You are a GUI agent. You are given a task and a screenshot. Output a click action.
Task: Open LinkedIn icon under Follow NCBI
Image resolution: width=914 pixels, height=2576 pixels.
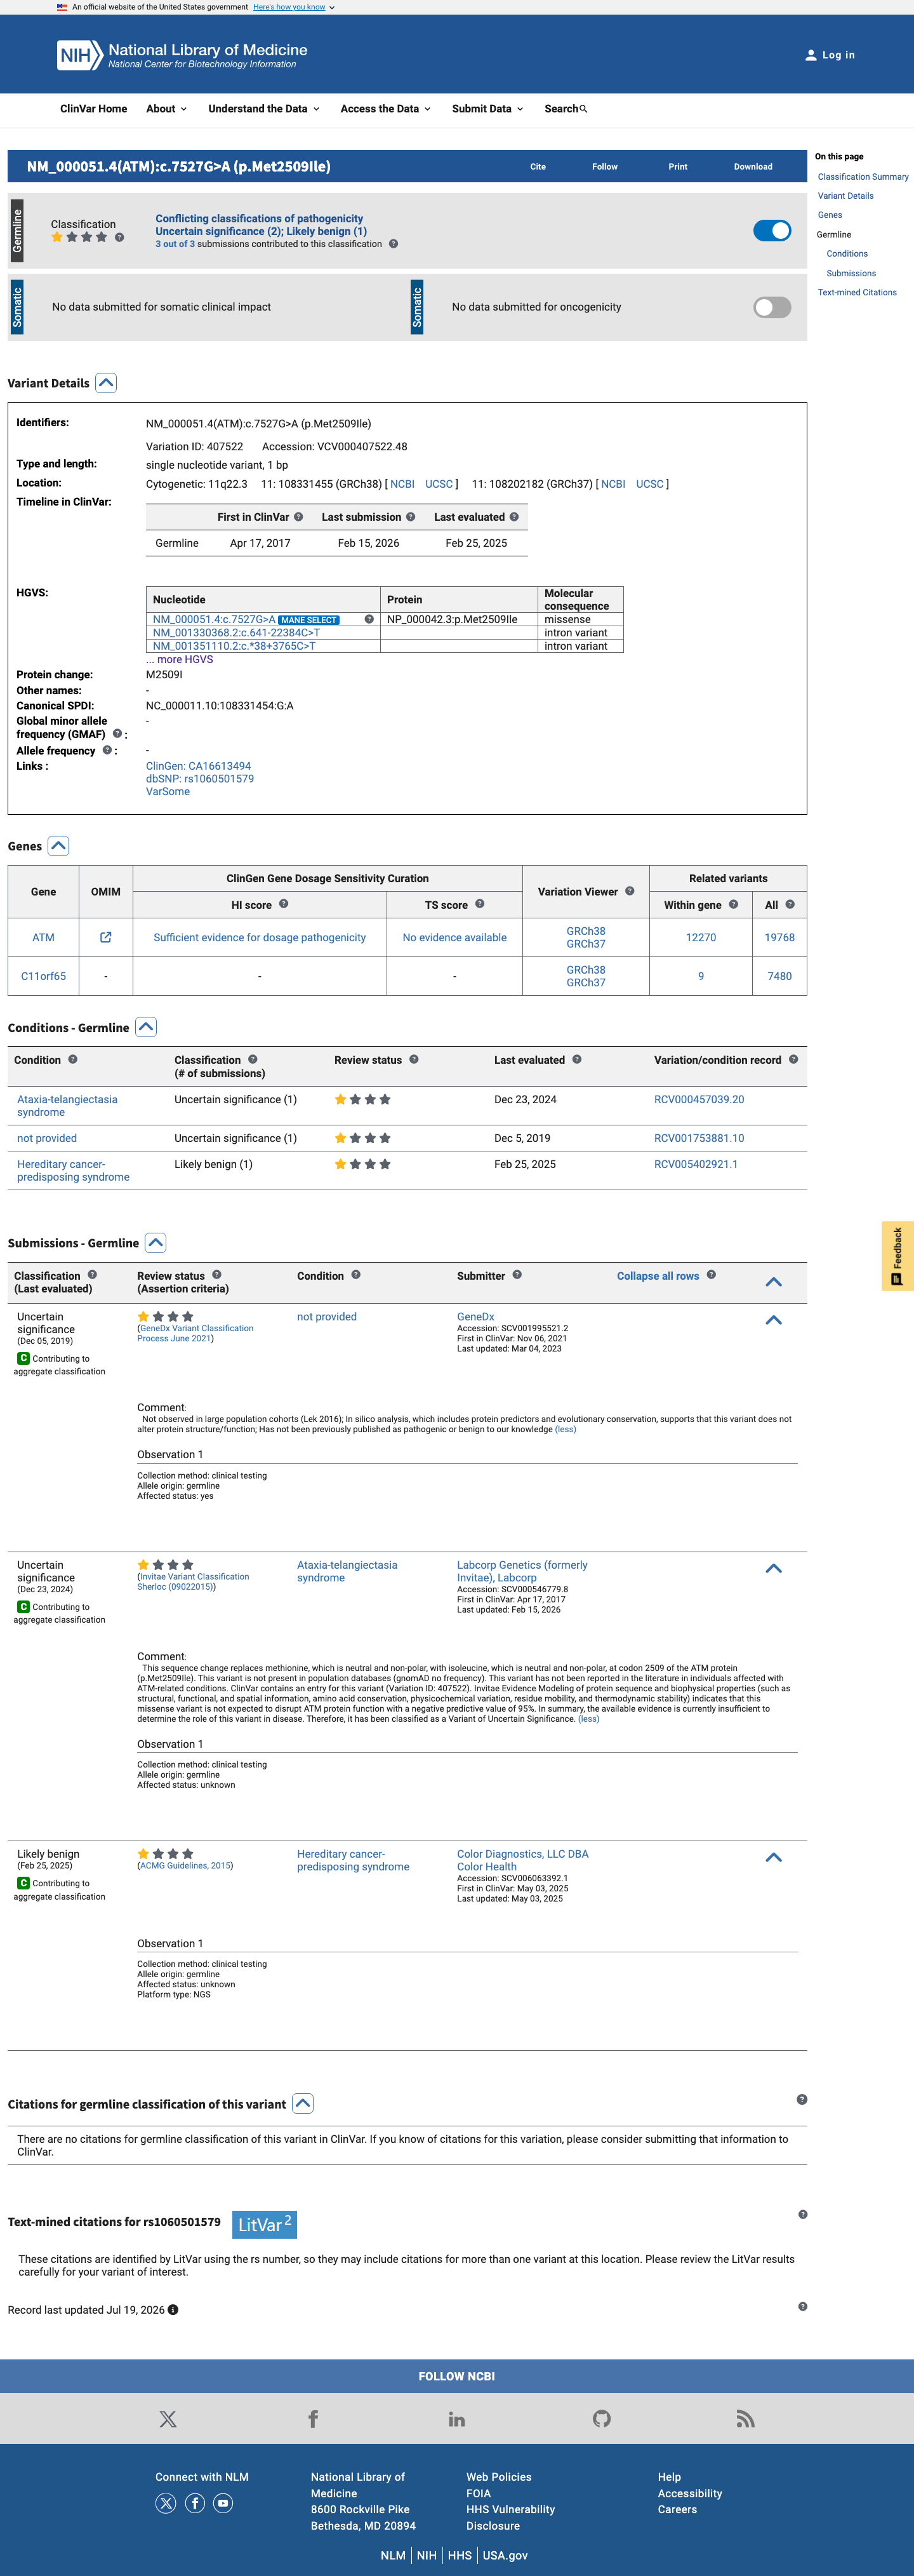[x=456, y=2419]
